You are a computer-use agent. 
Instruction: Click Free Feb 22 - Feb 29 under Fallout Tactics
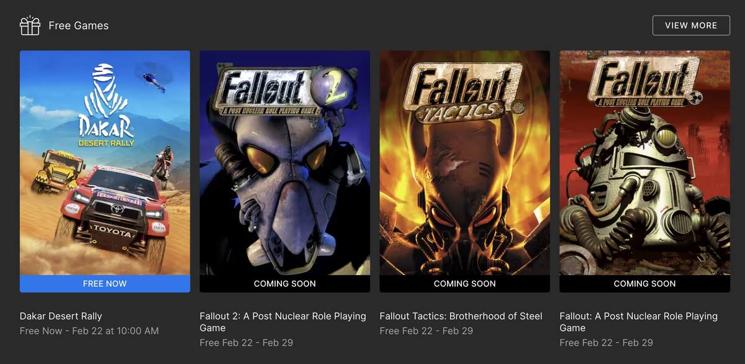[427, 330]
